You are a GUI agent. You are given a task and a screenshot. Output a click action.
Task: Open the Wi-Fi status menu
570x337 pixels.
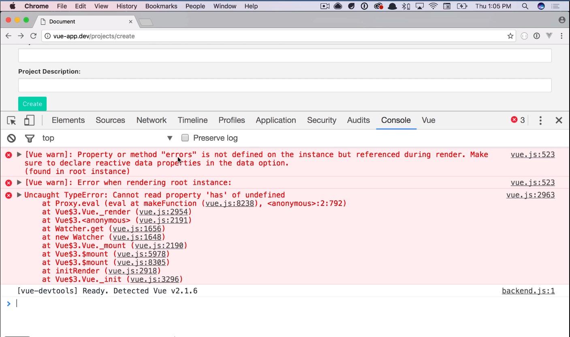click(x=433, y=6)
